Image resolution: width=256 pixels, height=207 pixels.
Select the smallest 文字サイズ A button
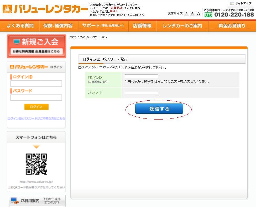[186, 13]
